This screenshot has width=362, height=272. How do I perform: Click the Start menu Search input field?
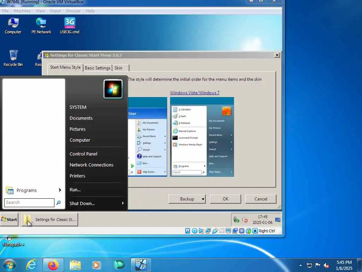[x=29, y=203]
